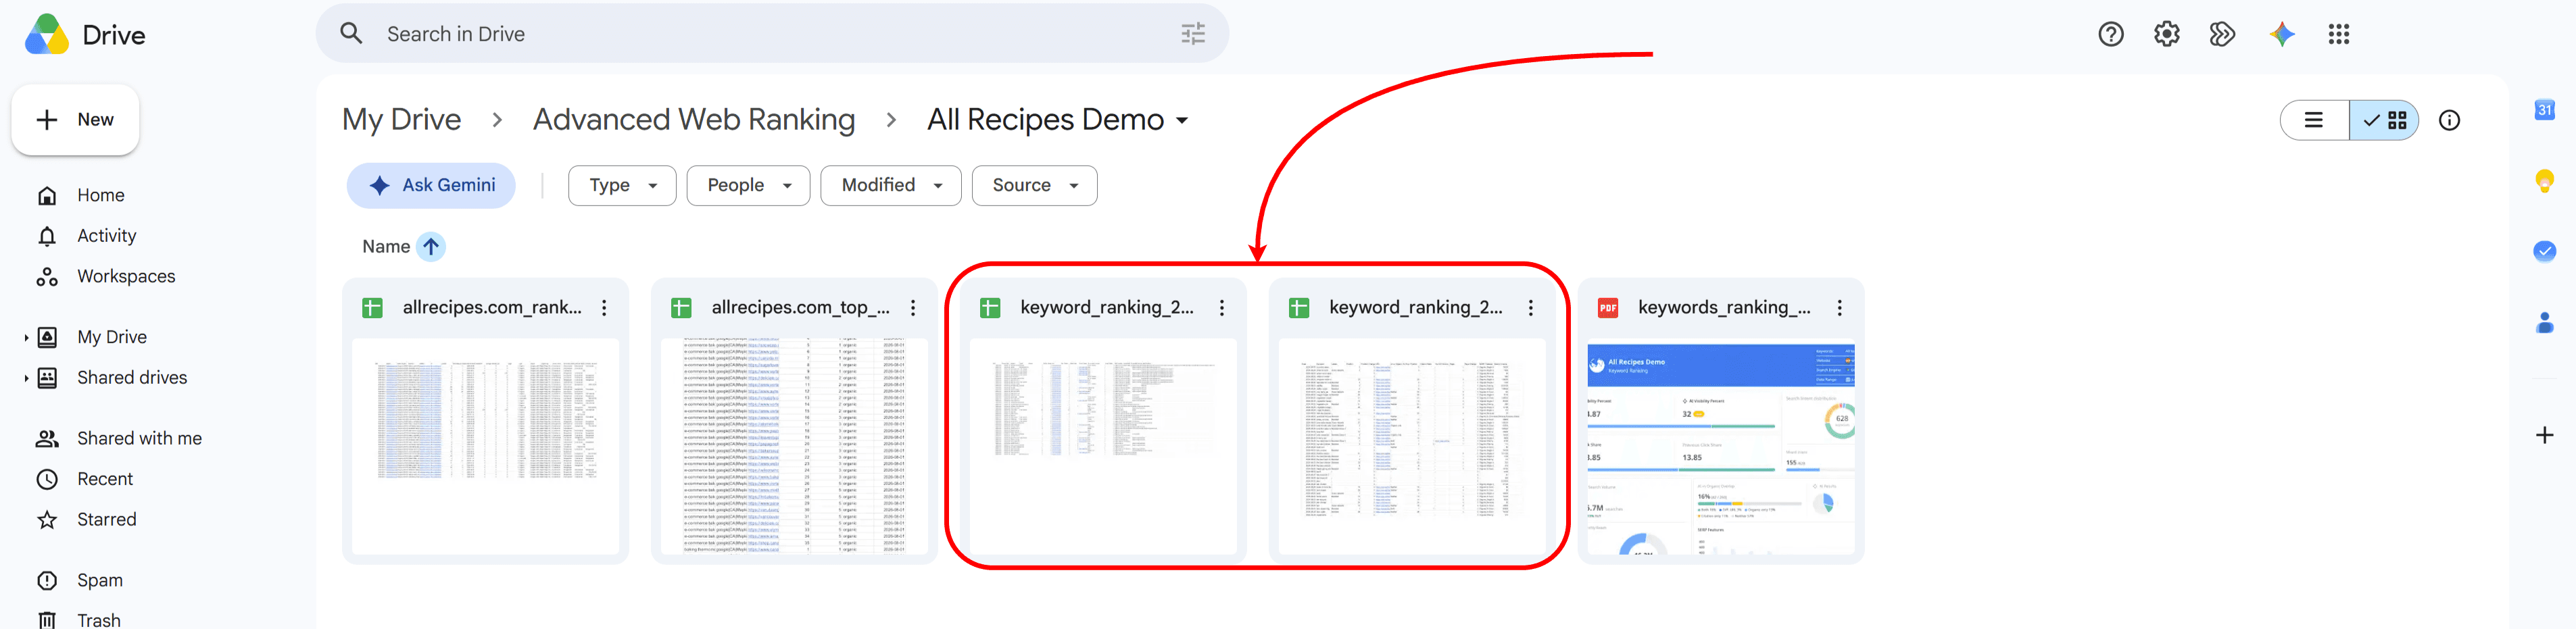Open allrecipes.com_rank spreadsheet thumbnail
The image size is (2576, 629).
(x=485, y=446)
